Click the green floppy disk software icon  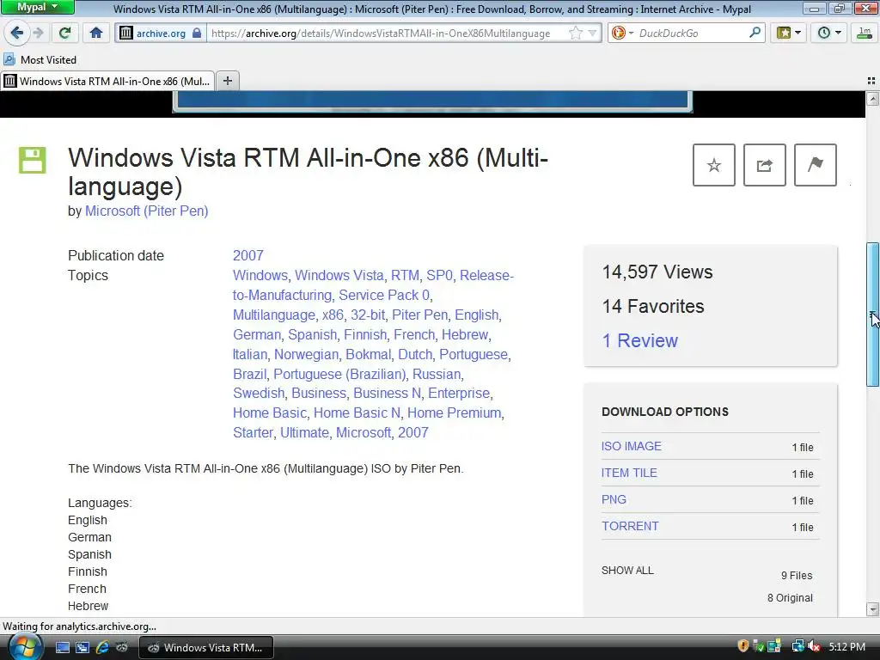[x=33, y=160]
